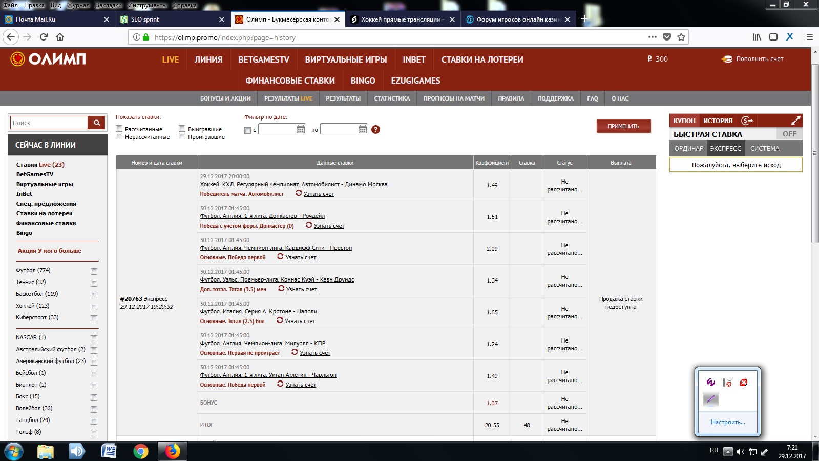Bookmark this page with star icon
Image resolution: width=819 pixels, height=461 pixels.
[x=681, y=37]
